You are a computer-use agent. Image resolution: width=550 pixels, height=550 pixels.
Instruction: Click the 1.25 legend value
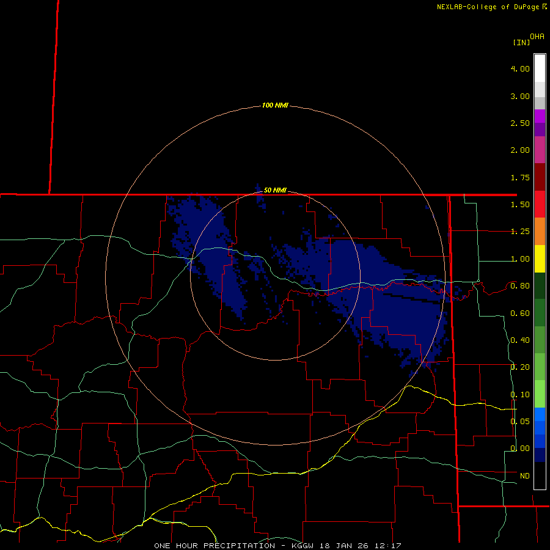click(520, 232)
